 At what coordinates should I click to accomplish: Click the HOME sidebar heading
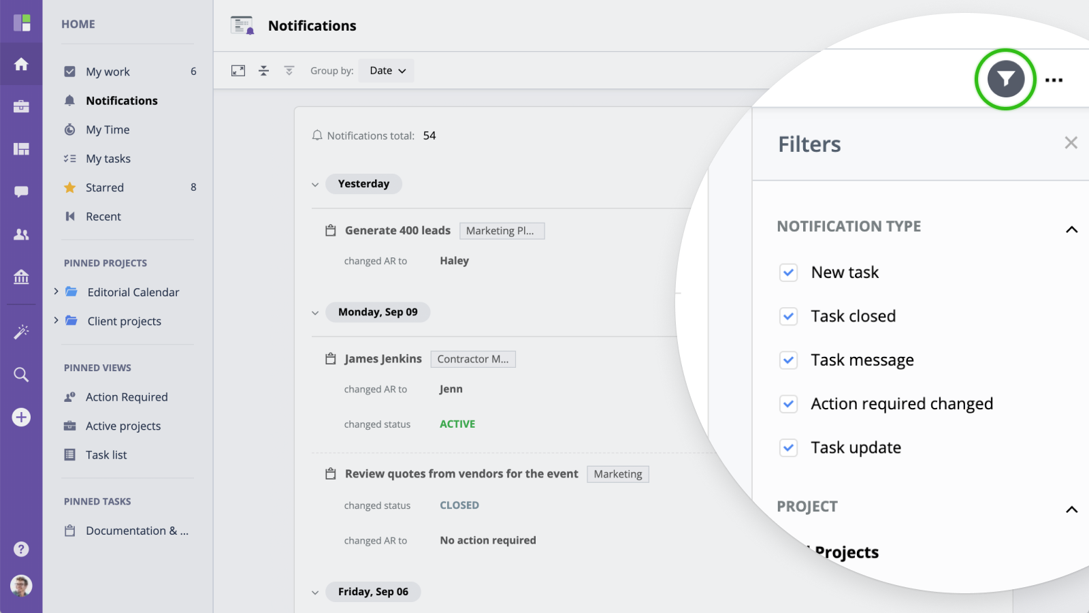coord(78,24)
